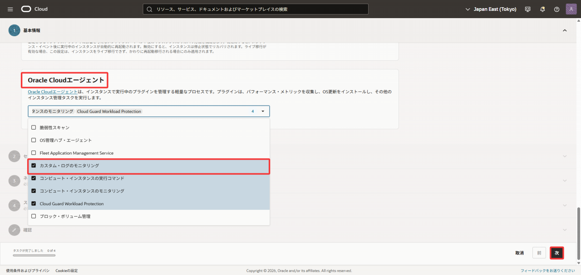
Task: Click the step 3 number circle
Action: 14,181
